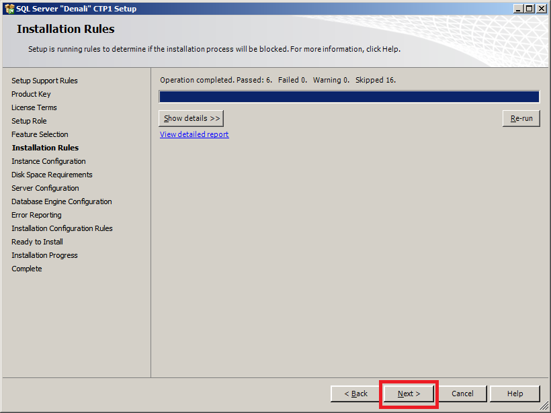
Task: Maximize the setup window
Action: (529, 9)
